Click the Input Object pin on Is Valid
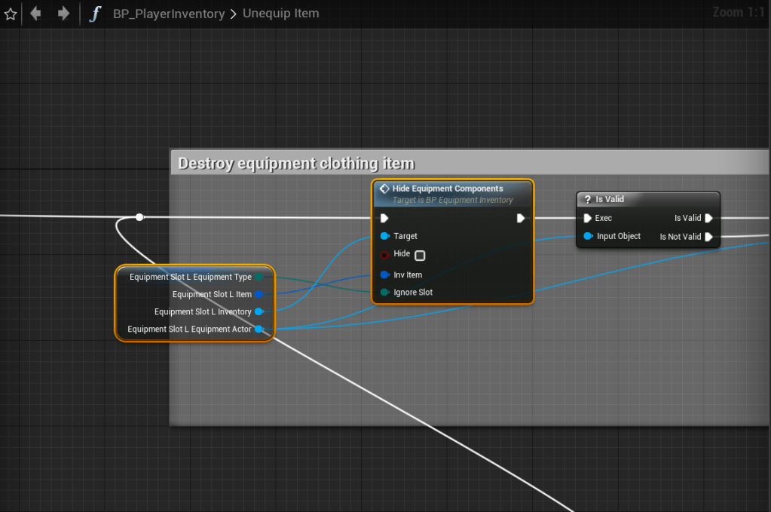 [588, 236]
